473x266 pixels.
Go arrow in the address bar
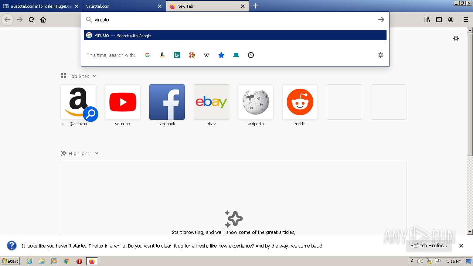coord(381,20)
